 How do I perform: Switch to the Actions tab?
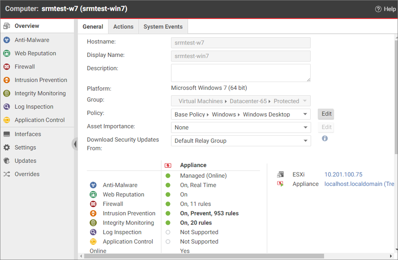pos(123,27)
